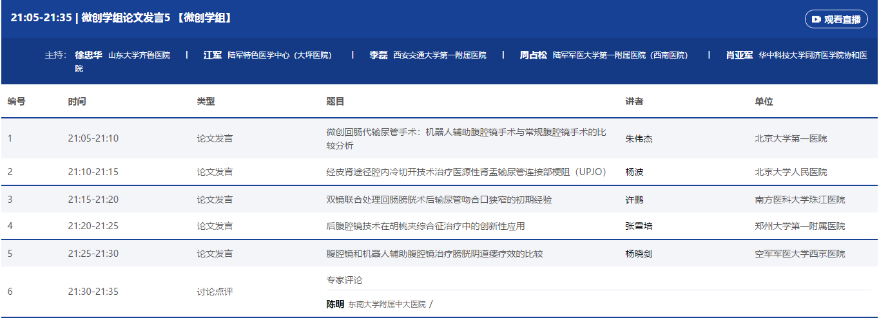Click the 时间 column header
879x318 pixels.
[77, 102]
